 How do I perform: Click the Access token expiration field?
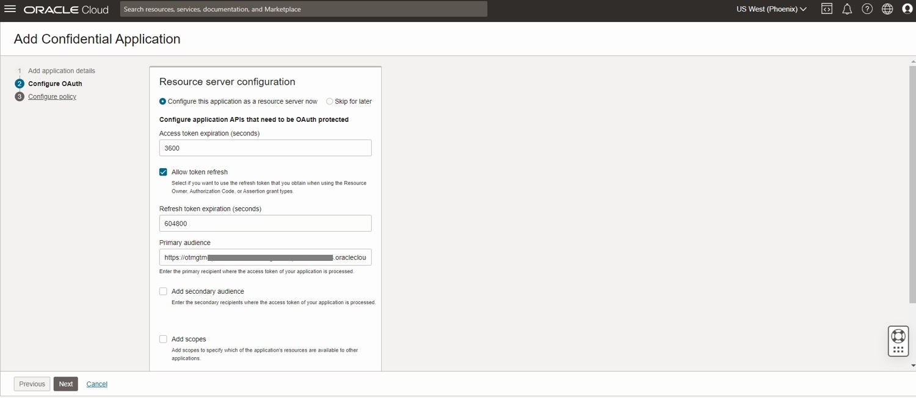click(x=265, y=148)
